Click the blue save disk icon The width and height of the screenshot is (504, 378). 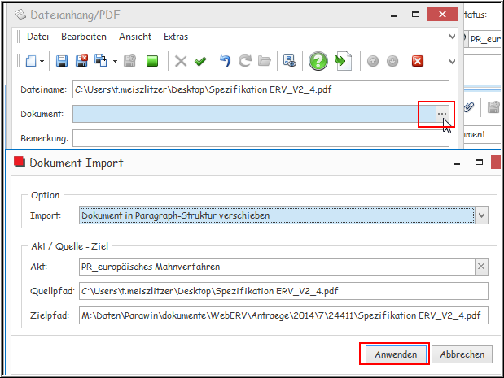(62, 61)
